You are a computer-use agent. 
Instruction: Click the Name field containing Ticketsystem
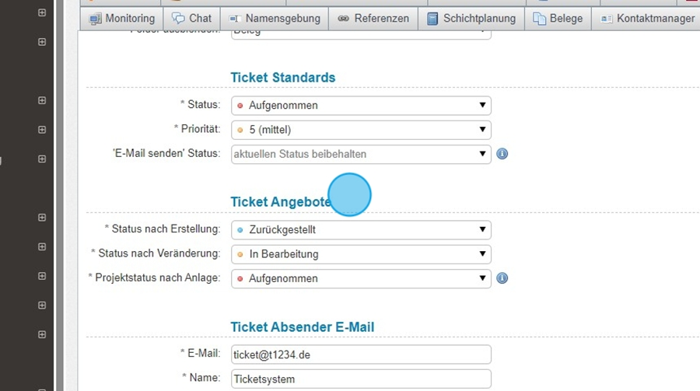(x=361, y=379)
